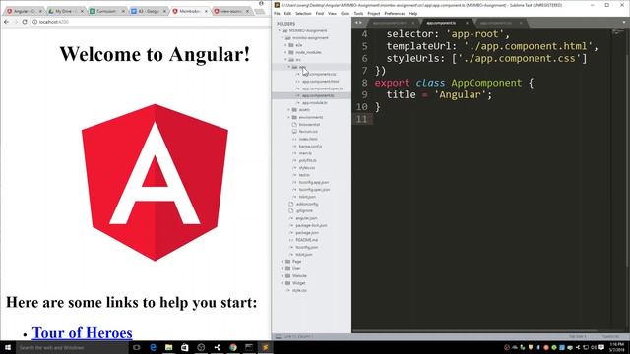
Task: Expand the Page folder
Action: [283, 262]
